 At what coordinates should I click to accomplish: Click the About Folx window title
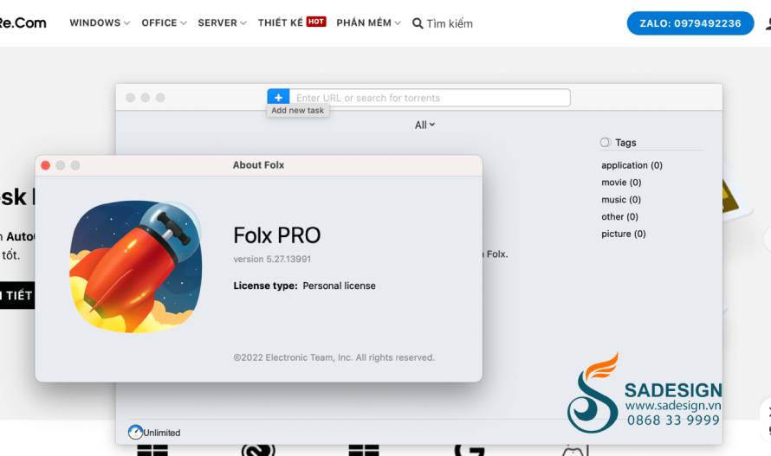pos(259,165)
